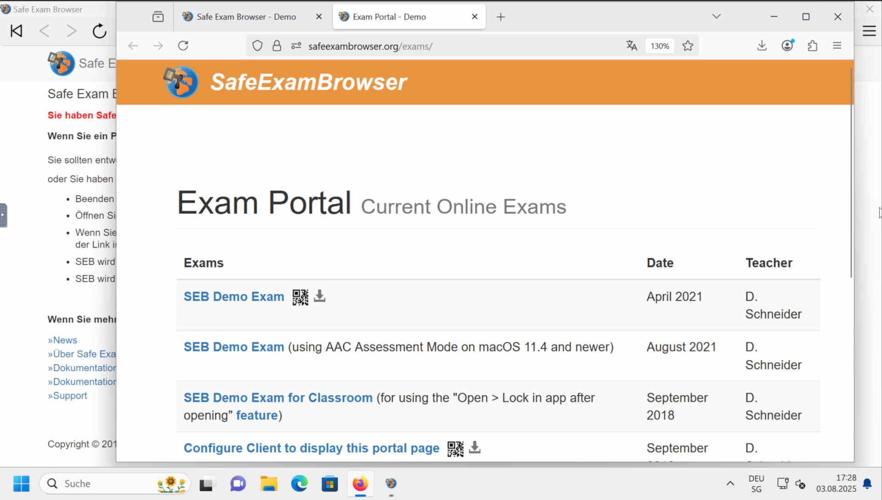882x500 pixels.
Task: Open the tracking protection shield icon
Action: point(258,46)
